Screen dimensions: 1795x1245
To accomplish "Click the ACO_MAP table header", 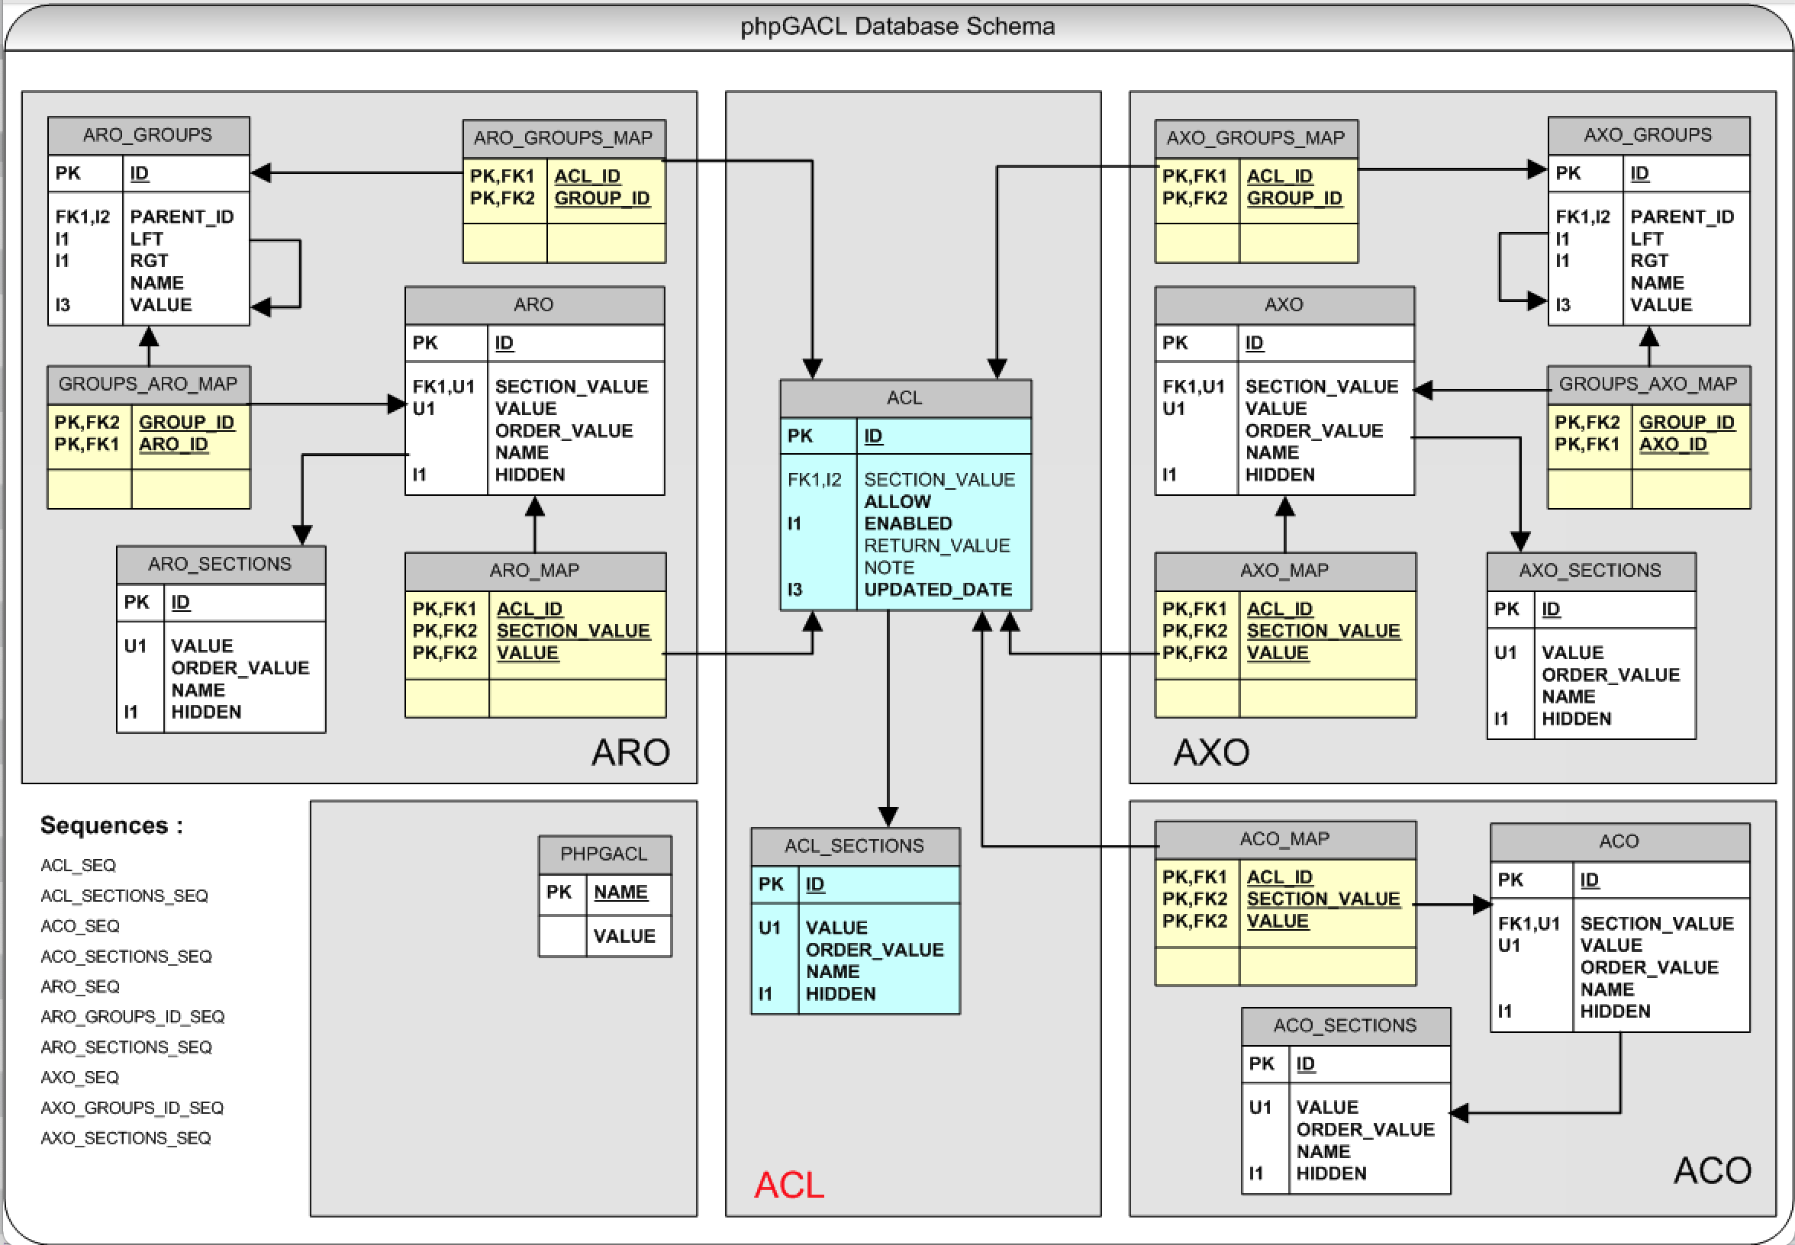I will pos(1284,838).
